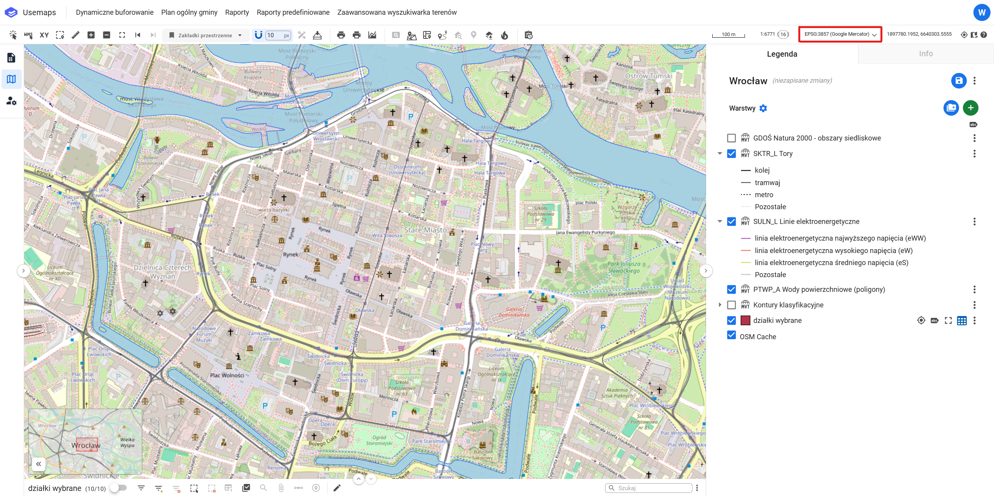
Task: Add new layer with green plus button
Action: point(970,108)
